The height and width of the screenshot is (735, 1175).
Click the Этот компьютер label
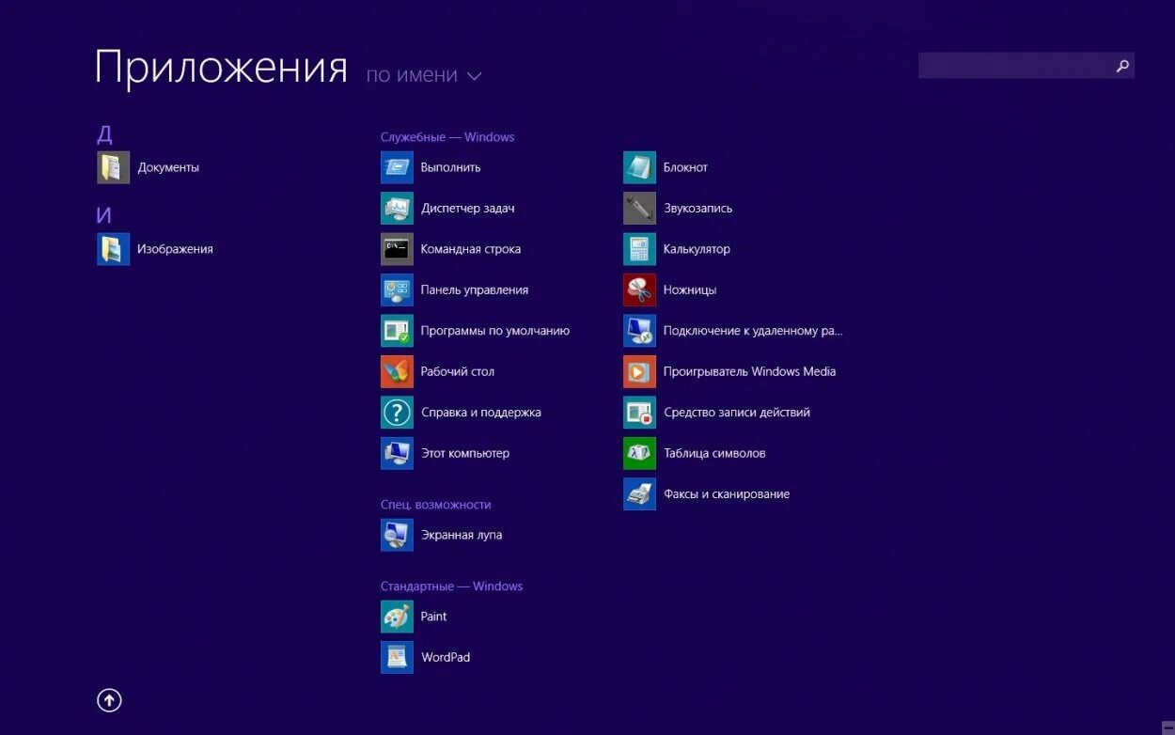coord(465,453)
